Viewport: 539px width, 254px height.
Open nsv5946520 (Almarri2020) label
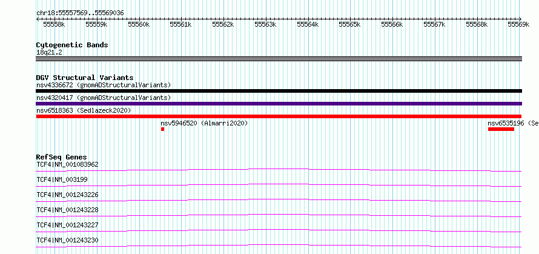[204, 123]
